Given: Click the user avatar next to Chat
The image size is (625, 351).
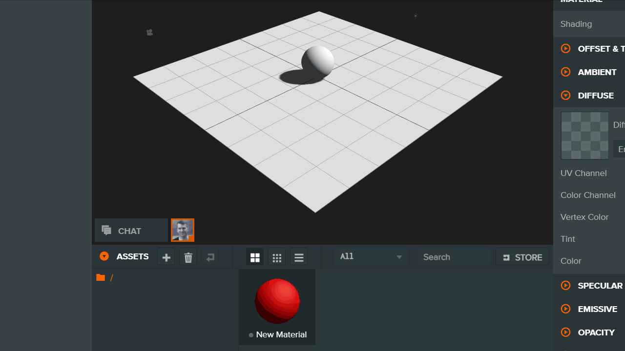Looking at the screenshot, I should (x=183, y=230).
